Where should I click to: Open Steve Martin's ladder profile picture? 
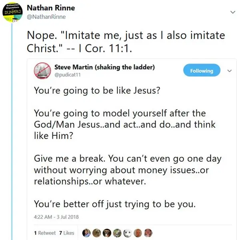point(42,71)
